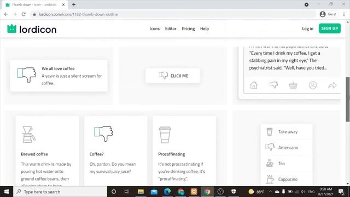This screenshot has height=197, width=350.
Task: Click the Brewed coffee card title
Action: [x=34, y=154]
